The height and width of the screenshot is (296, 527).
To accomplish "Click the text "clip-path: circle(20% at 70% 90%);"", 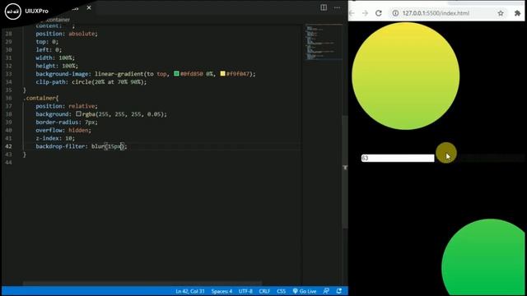I will tap(91, 82).
